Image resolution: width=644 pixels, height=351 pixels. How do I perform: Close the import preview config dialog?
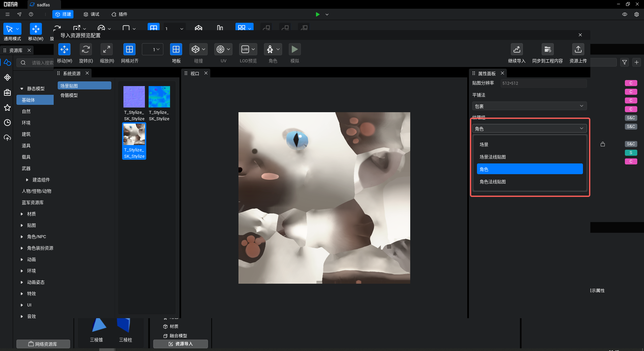point(580,35)
